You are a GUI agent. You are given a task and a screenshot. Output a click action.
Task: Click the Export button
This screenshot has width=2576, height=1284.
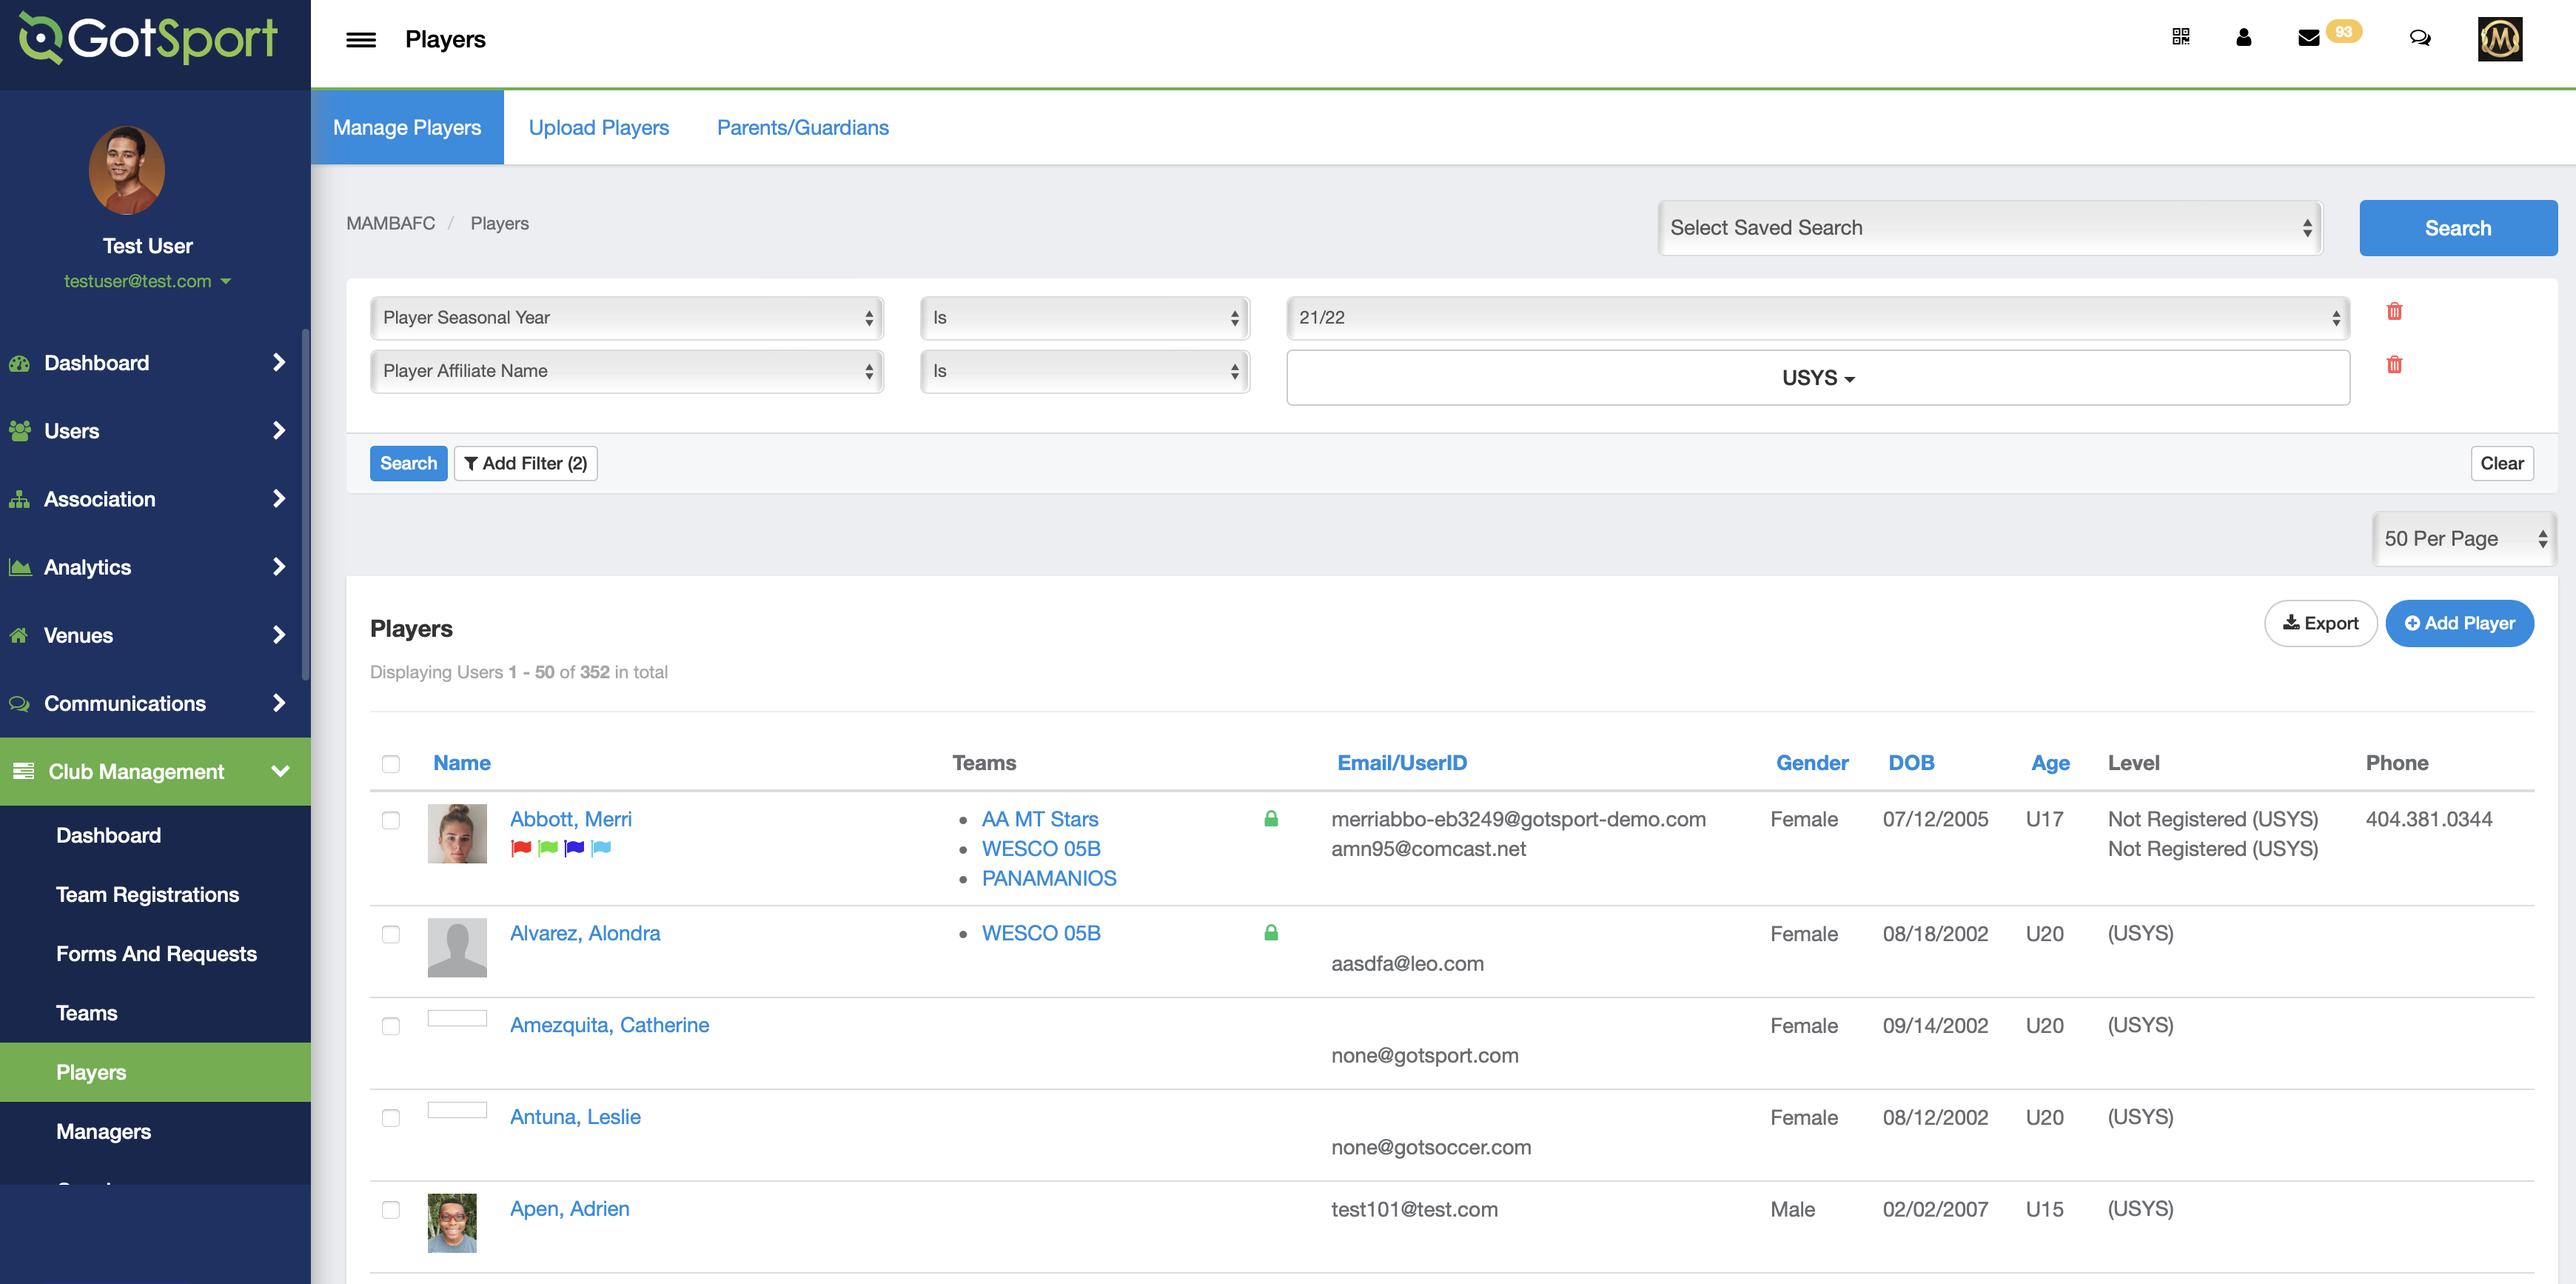(2320, 623)
